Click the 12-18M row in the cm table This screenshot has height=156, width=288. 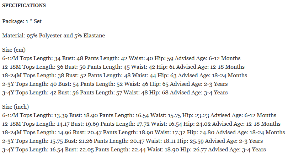coord(123,67)
